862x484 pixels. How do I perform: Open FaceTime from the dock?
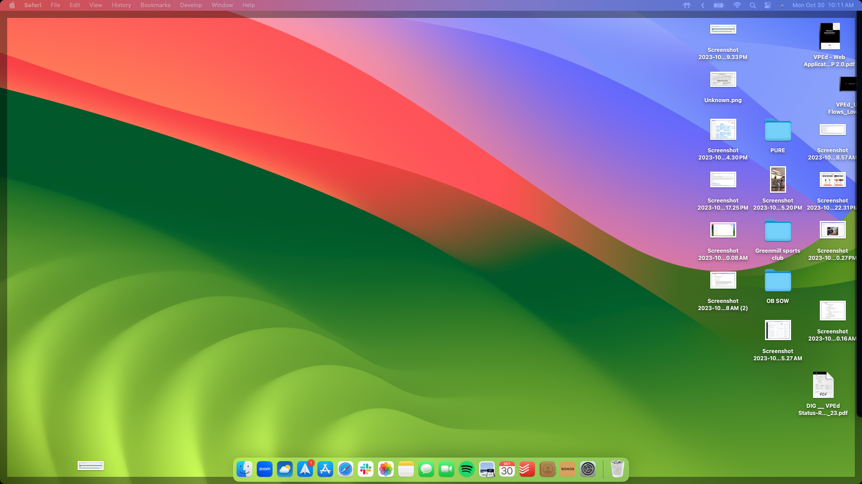click(x=446, y=469)
